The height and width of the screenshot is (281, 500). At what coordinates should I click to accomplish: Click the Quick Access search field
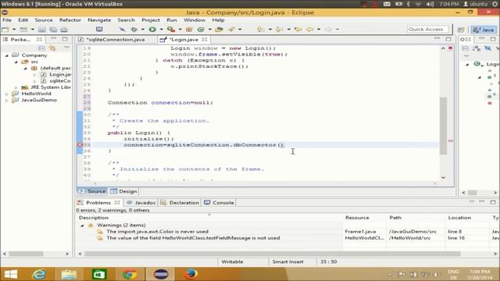click(427, 30)
